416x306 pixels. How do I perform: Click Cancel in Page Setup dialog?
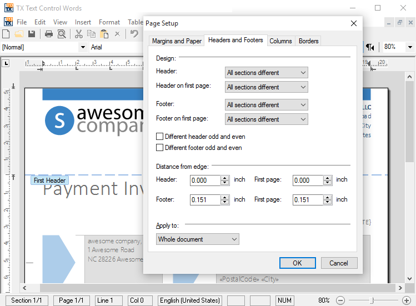(x=339, y=263)
